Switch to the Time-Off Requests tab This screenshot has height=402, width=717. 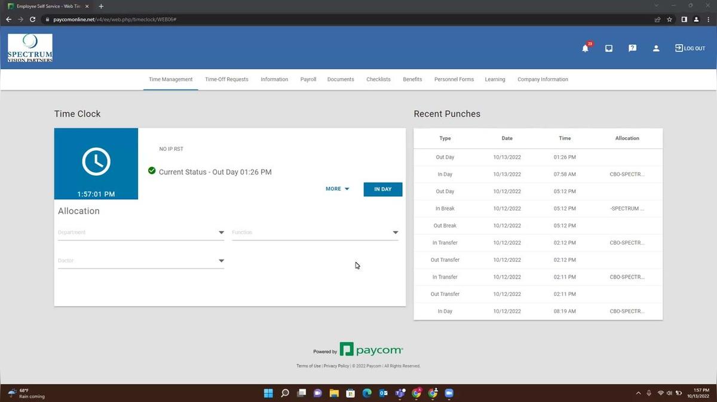(226, 79)
